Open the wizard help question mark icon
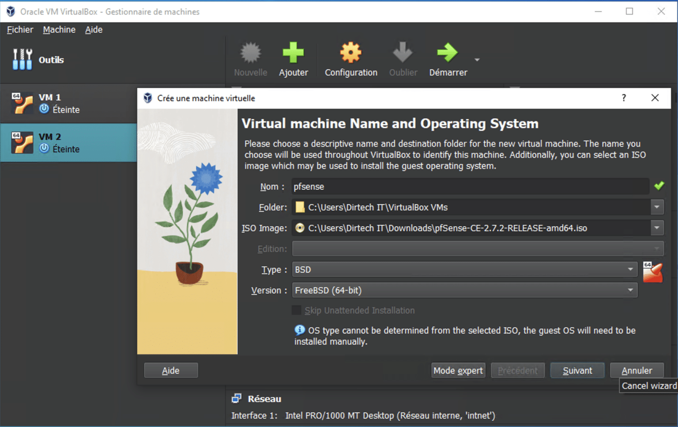The height and width of the screenshot is (427, 678). [623, 98]
